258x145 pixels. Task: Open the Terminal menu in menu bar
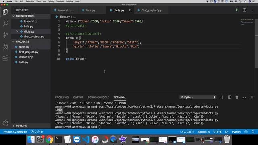click(60, 1)
